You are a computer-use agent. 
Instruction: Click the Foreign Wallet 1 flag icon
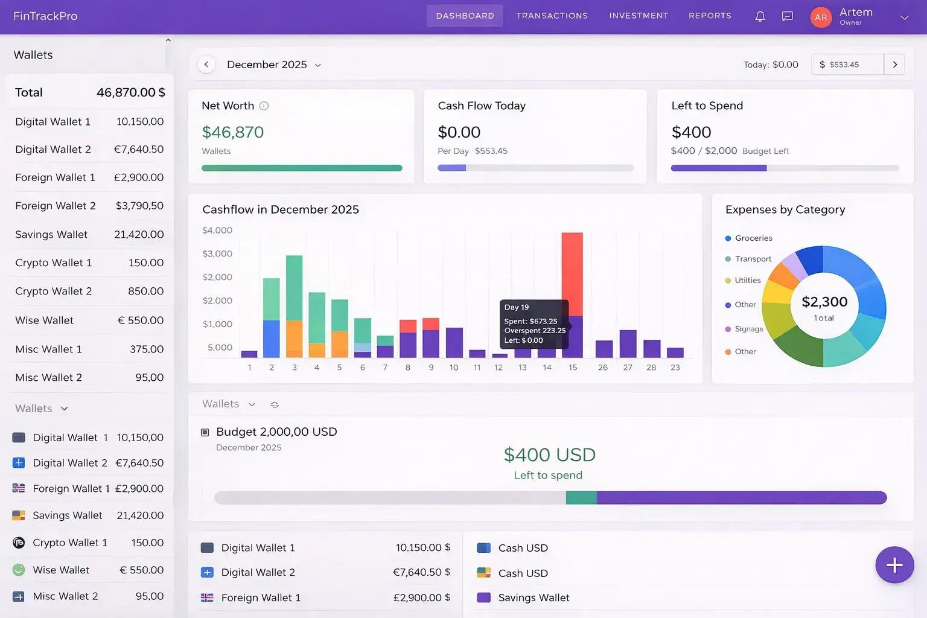click(19, 488)
